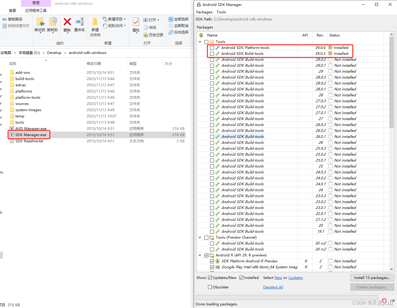Click Select none in Explorer ribbon
The image size is (397, 308).
pyautogui.click(x=179, y=26)
